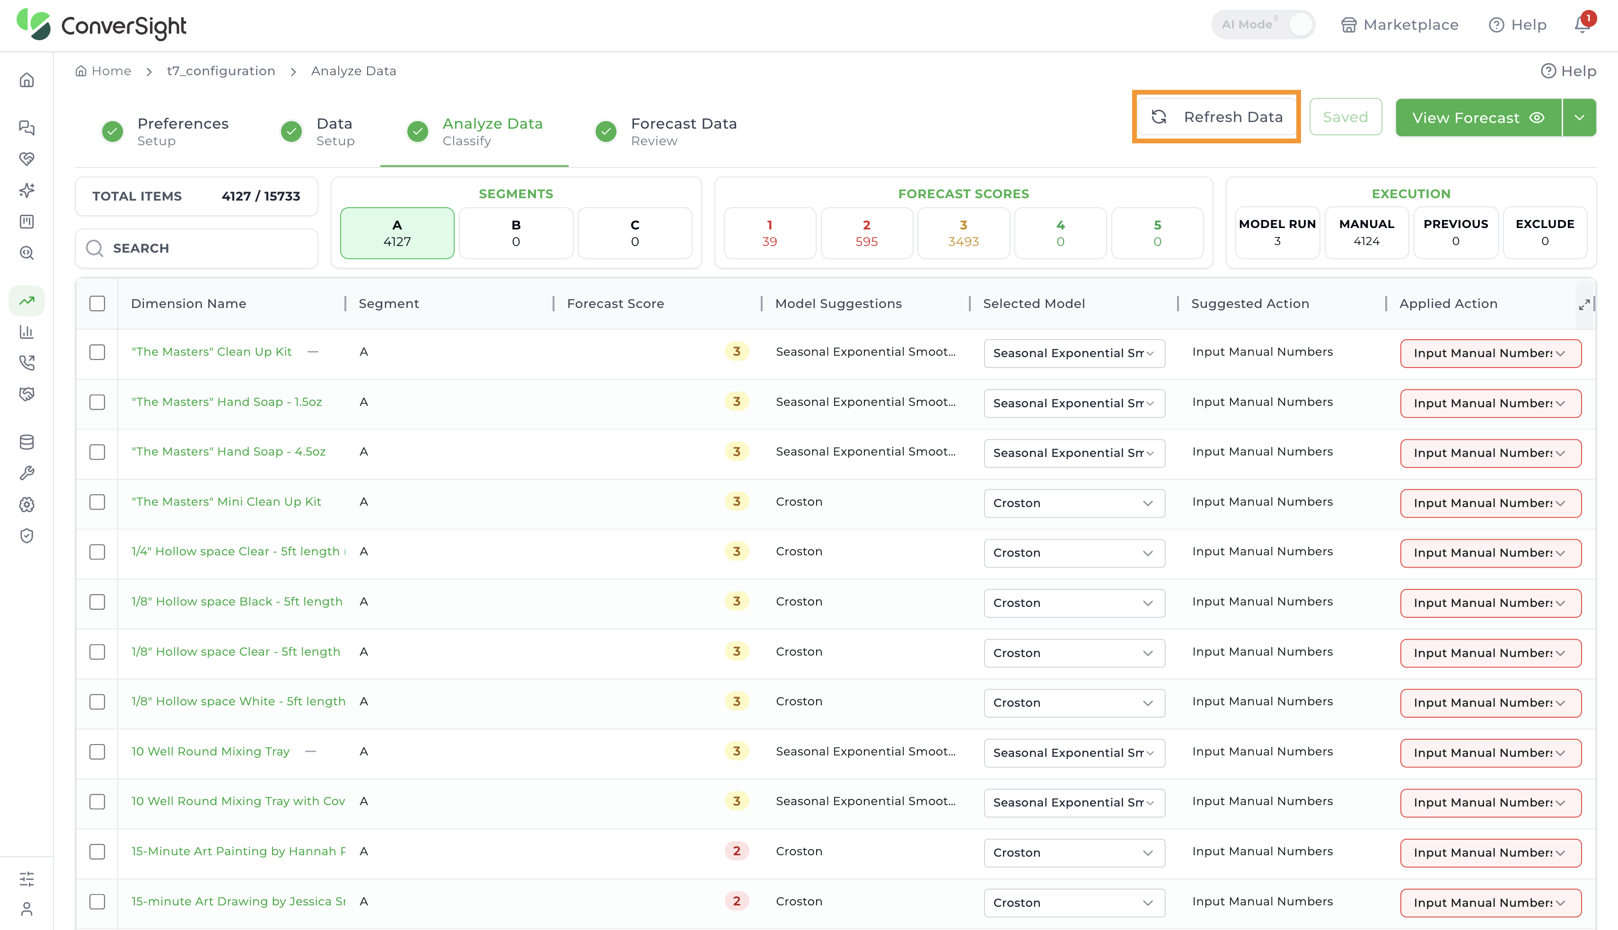Open Selected Model dropdown for 10 Well Round Mixing Tray with Cov

coord(1074,803)
